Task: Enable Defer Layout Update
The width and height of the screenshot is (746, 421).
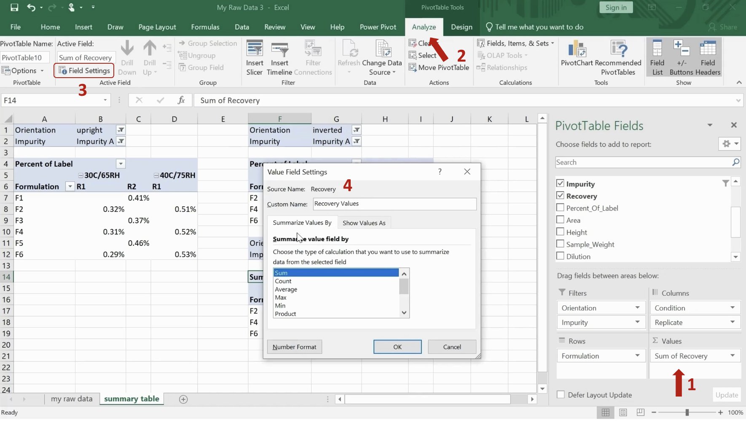Action: click(561, 394)
